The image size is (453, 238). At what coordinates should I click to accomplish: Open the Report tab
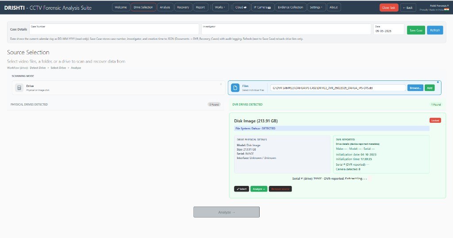pyautogui.click(x=200, y=7)
